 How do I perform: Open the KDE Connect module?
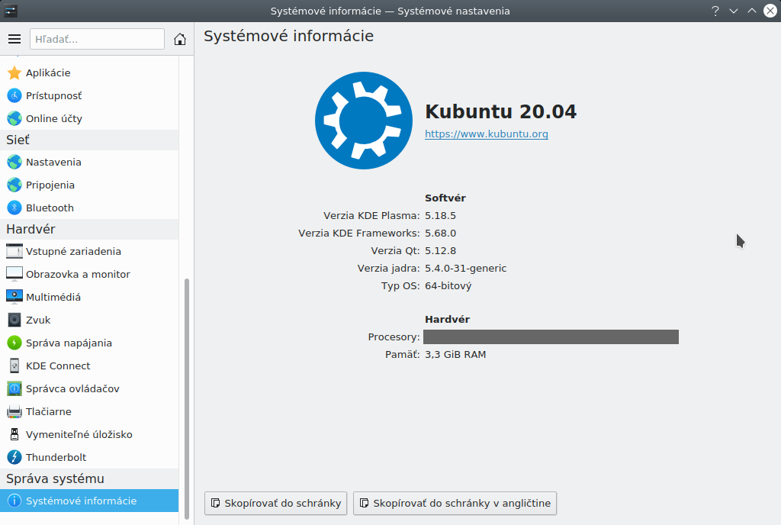click(89, 366)
